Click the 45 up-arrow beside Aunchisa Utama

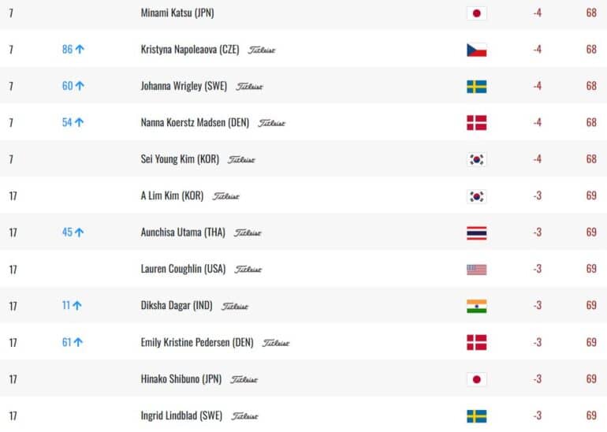[73, 233]
